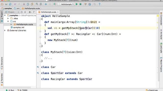Open the Project Structure toolbar icon

coord(90,4)
